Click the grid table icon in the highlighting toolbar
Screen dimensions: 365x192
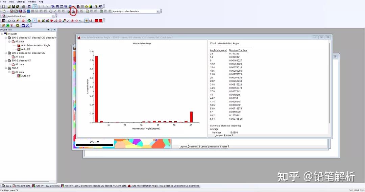pos(3,21)
